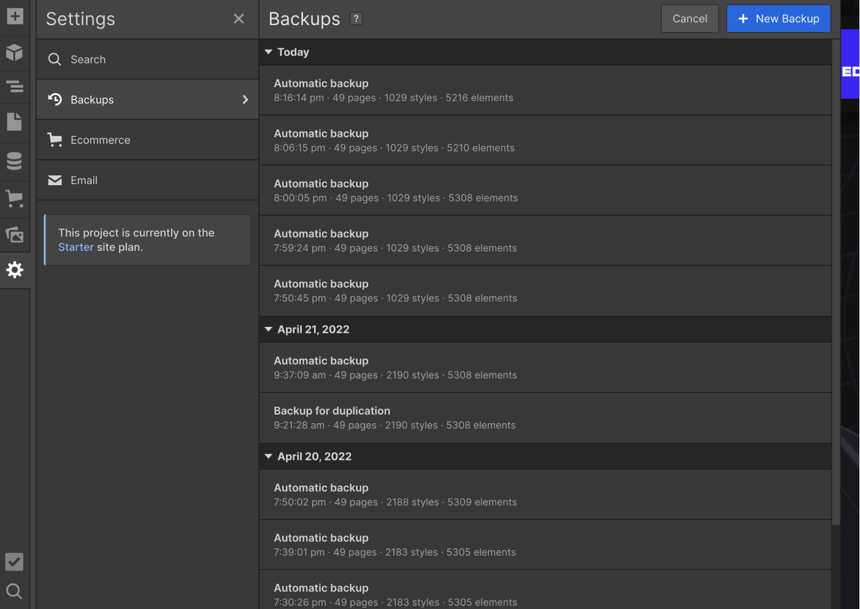Open the Pages panel
860x609 pixels.
pos(14,122)
